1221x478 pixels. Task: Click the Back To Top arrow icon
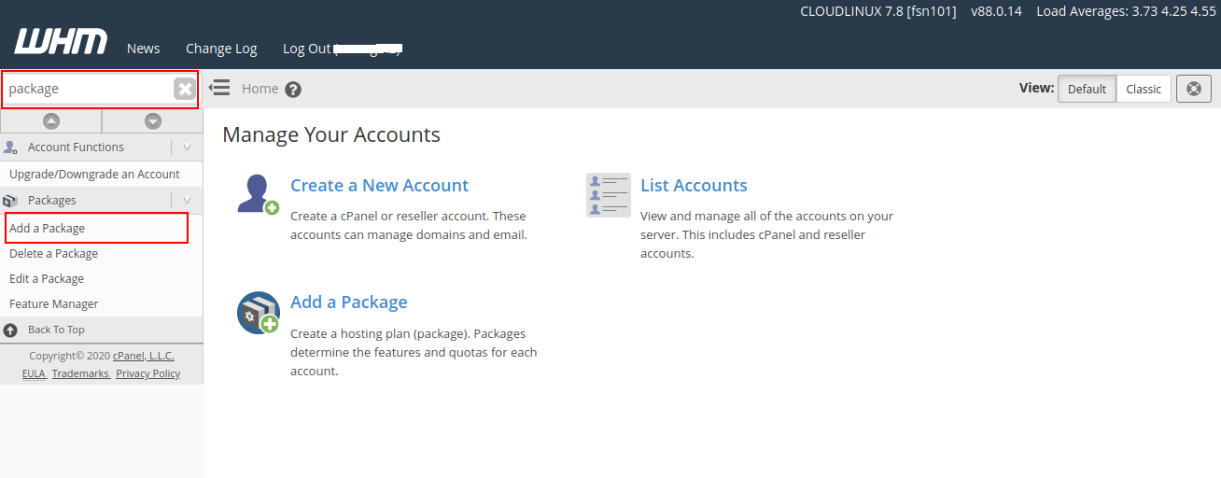pyautogui.click(x=10, y=330)
